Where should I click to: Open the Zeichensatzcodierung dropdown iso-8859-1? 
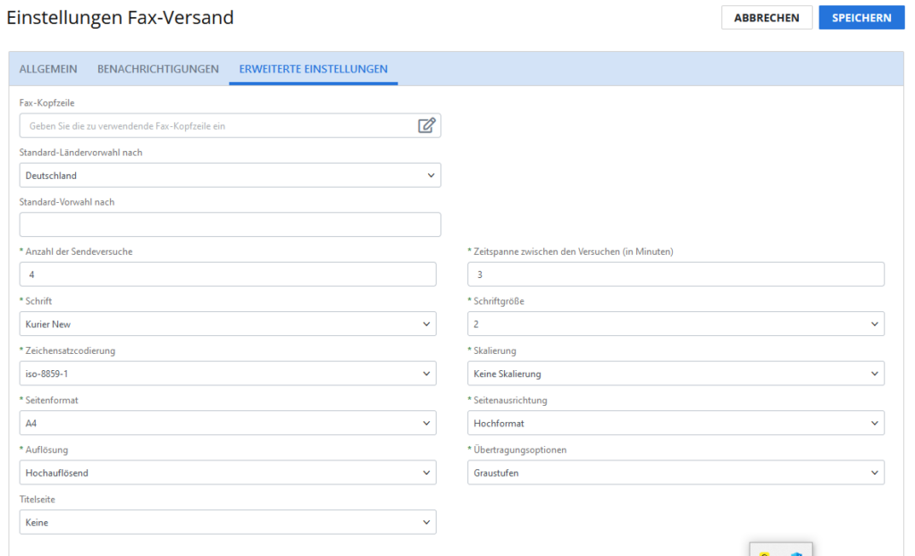[x=228, y=374]
